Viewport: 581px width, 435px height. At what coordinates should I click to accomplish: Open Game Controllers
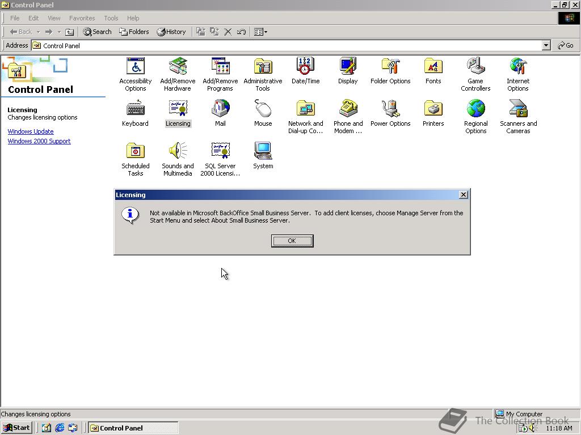tap(475, 74)
